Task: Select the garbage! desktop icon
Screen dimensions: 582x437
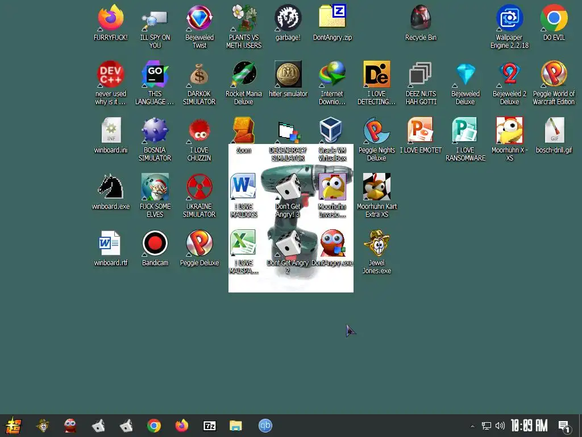Action: [x=288, y=23]
